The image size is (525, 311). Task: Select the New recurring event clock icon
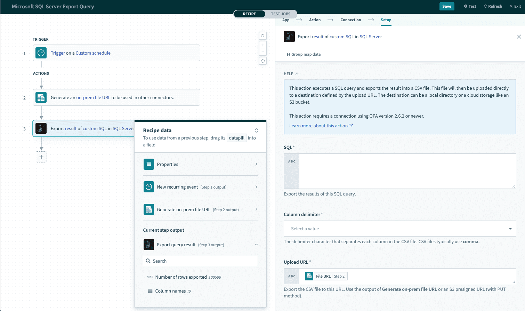coord(148,187)
